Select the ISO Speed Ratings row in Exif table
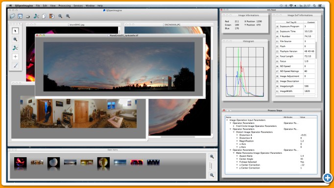The width and height of the screenshot is (334, 188). point(295,71)
